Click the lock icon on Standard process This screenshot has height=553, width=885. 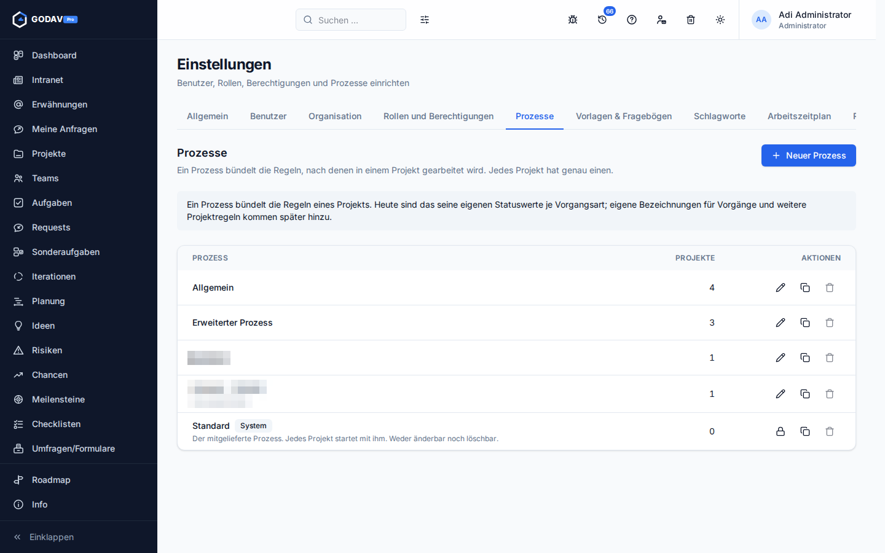(x=781, y=431)
